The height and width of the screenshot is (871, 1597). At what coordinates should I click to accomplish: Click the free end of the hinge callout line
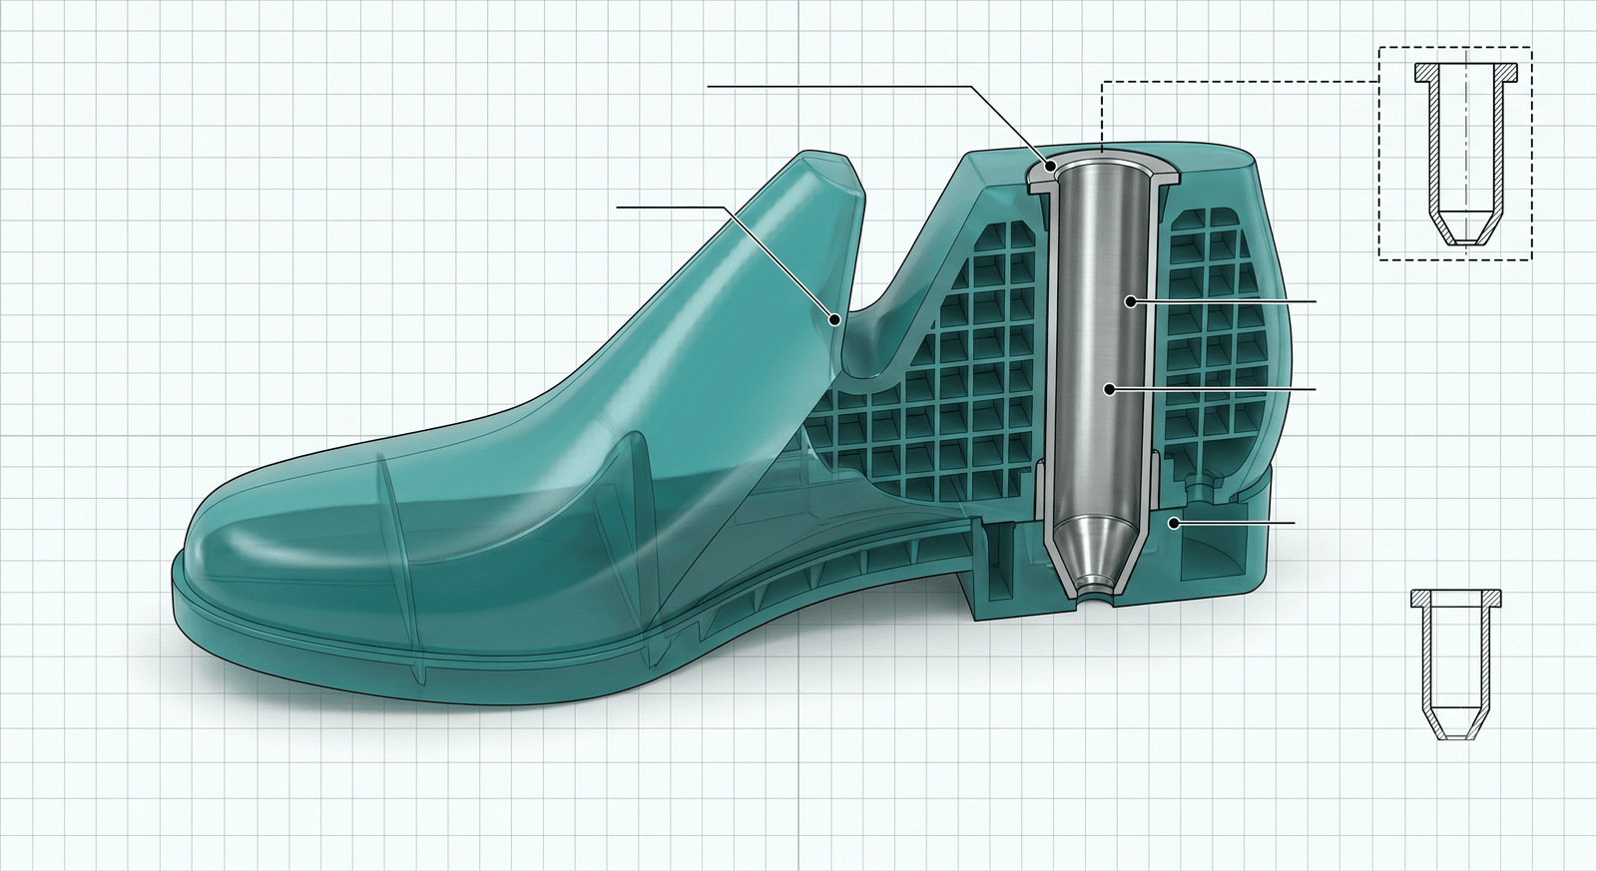[x=619, y=207]
